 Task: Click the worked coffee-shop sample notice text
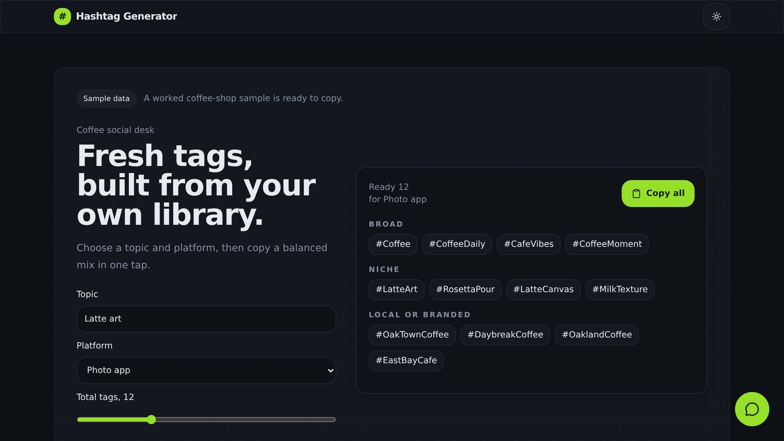(243, 98)
